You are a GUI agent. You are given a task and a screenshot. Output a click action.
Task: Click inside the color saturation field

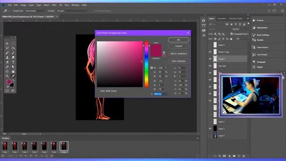click(120, 64)
